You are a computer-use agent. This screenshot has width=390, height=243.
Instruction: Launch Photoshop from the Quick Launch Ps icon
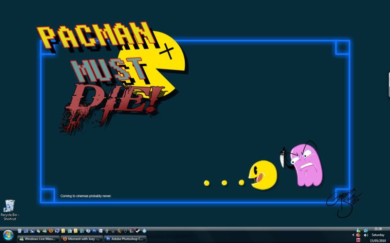[94, 231]
